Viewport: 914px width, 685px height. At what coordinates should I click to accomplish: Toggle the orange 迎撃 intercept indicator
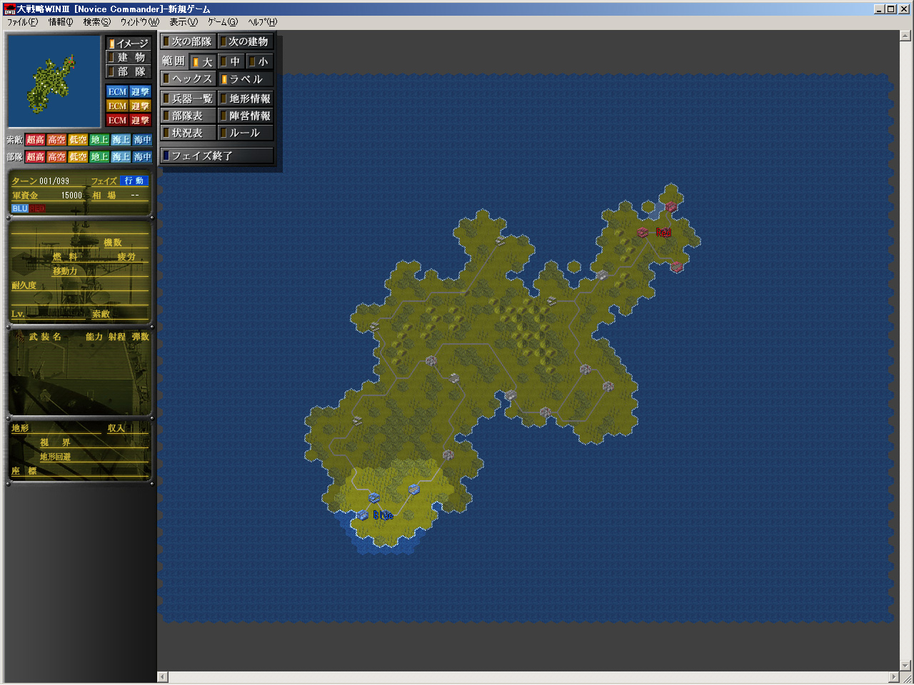[x=140, y=106]
